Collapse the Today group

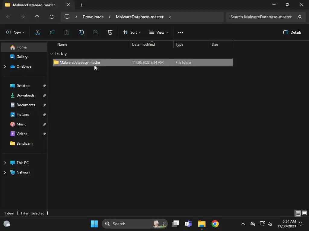click(52, 54)
